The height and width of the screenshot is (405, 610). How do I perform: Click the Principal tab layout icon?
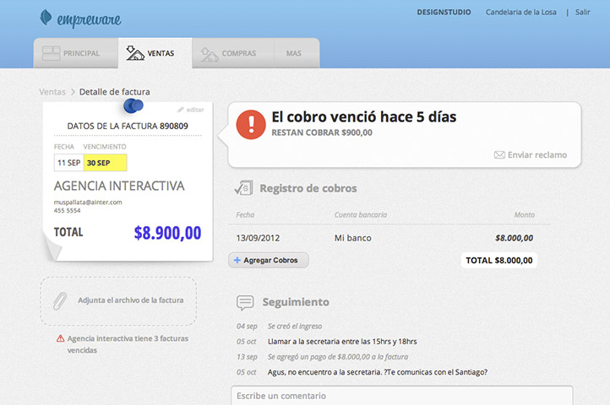[51, 53]
